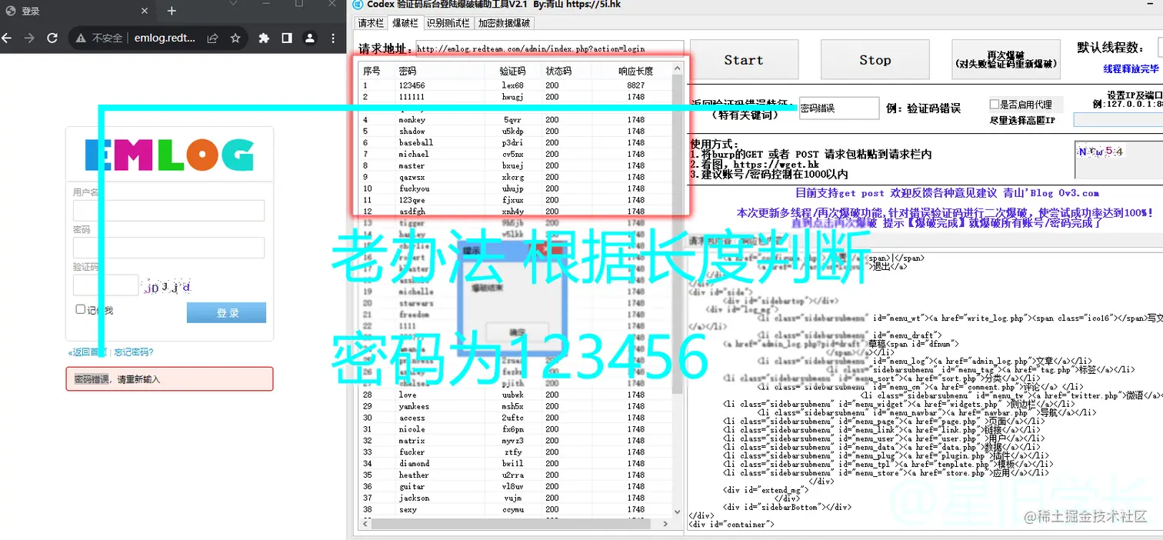The image size is (1163, 540).
Task: Click the Codex app title icon
Action: [358, 4]
